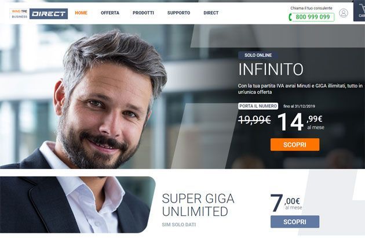
Task: Click the orange SCOPRI button for Infinito
Action: coord(295,145)
